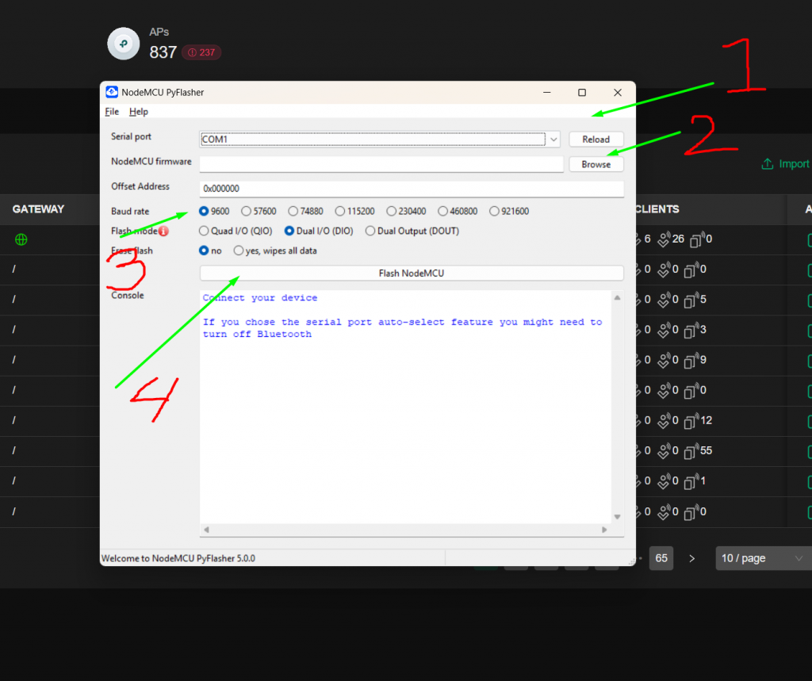812x681 pixels.
Task: Click the red Flash mode info icon
Action: (x=163, y=231)
